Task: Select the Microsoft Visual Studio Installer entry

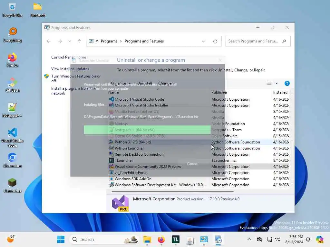Action: click(x=141, y=105)
